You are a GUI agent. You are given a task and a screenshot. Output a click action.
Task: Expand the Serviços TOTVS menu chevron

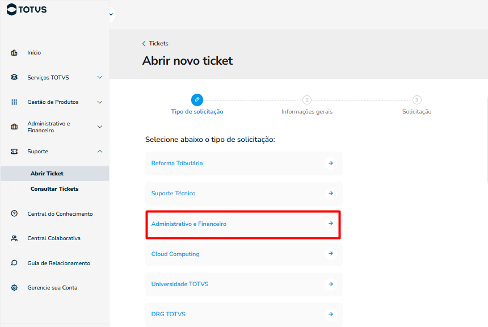point(100,77)
